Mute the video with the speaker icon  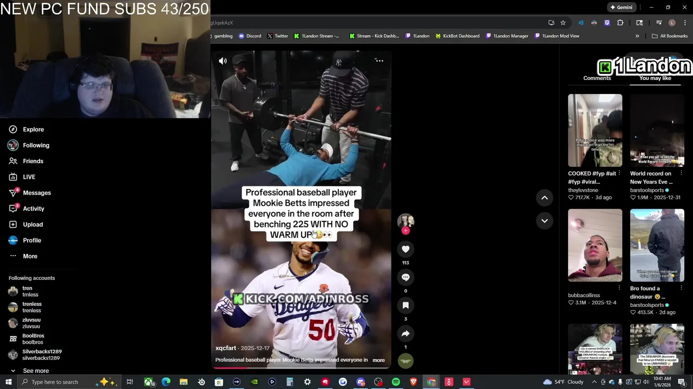223,61
